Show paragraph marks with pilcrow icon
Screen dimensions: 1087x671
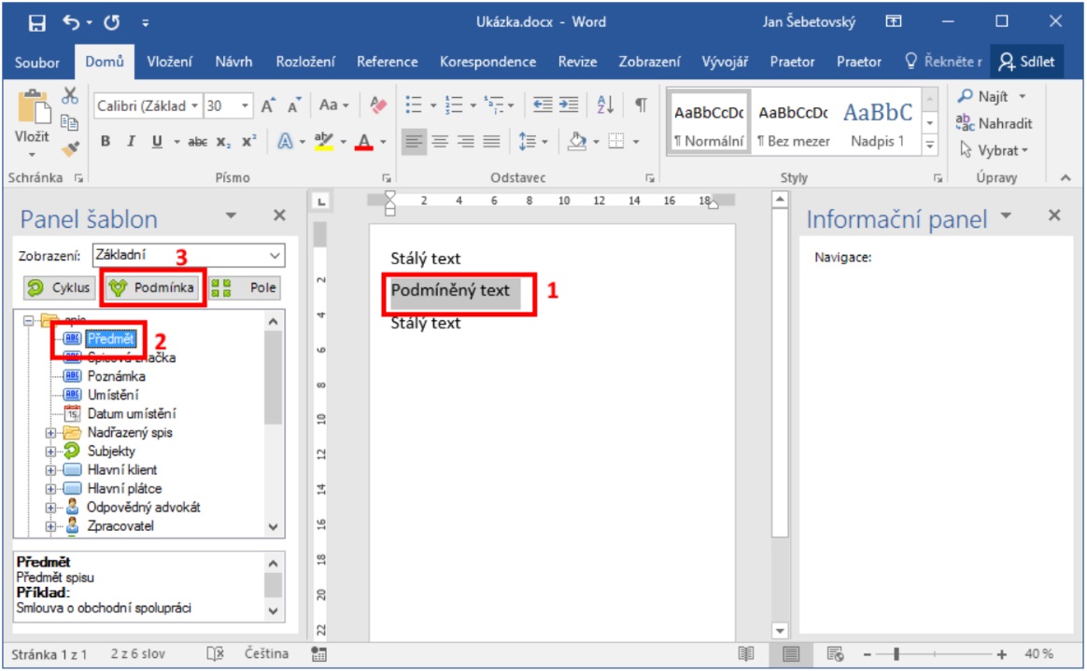pos(641,105)
